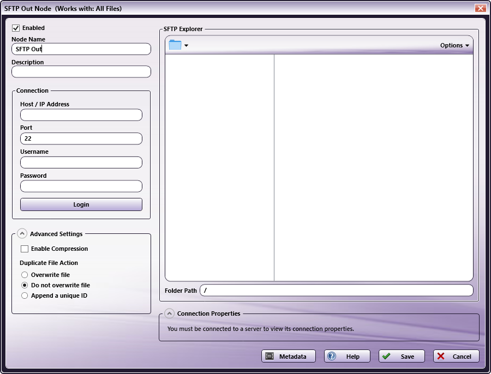Click the connection properties message text

(261, 329)
